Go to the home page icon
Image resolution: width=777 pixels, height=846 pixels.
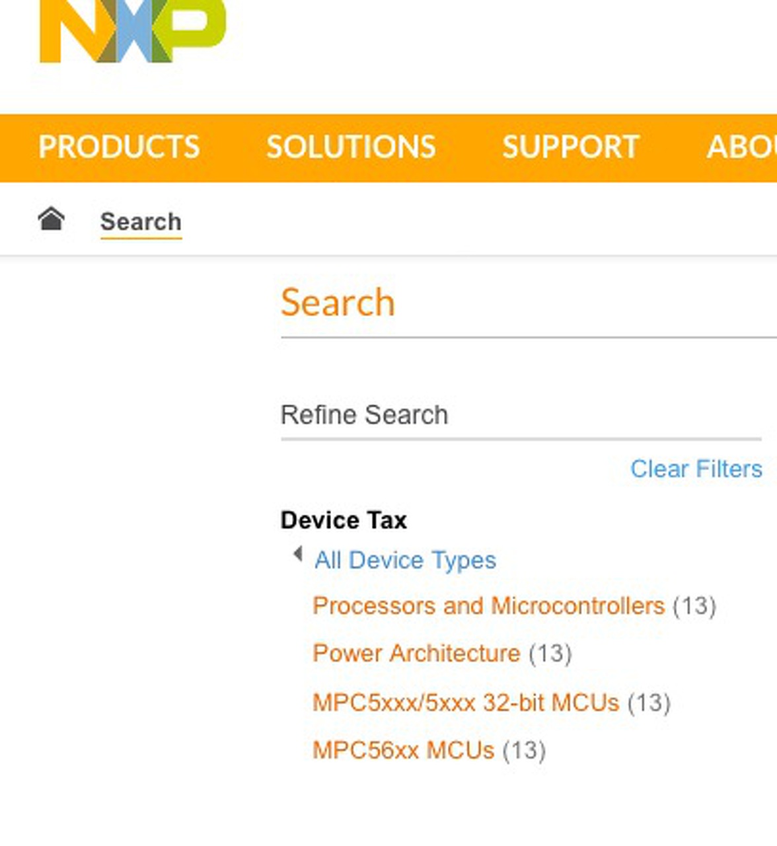[x=51, y=219]
